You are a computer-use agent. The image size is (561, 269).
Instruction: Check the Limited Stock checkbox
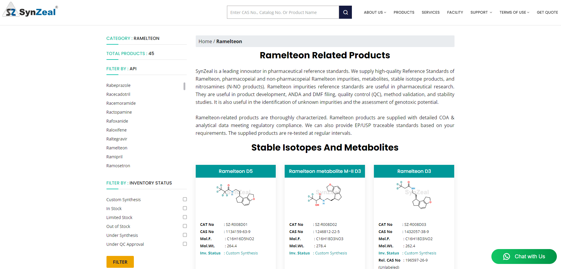click(185, 217)
